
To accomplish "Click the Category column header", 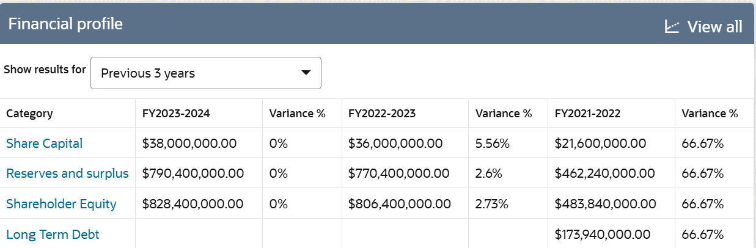I will (29, 114).
